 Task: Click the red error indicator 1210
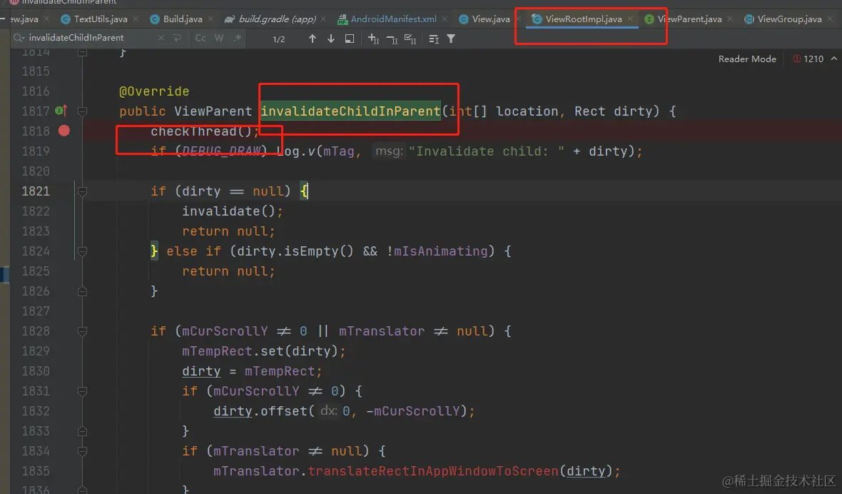(808, 59)
